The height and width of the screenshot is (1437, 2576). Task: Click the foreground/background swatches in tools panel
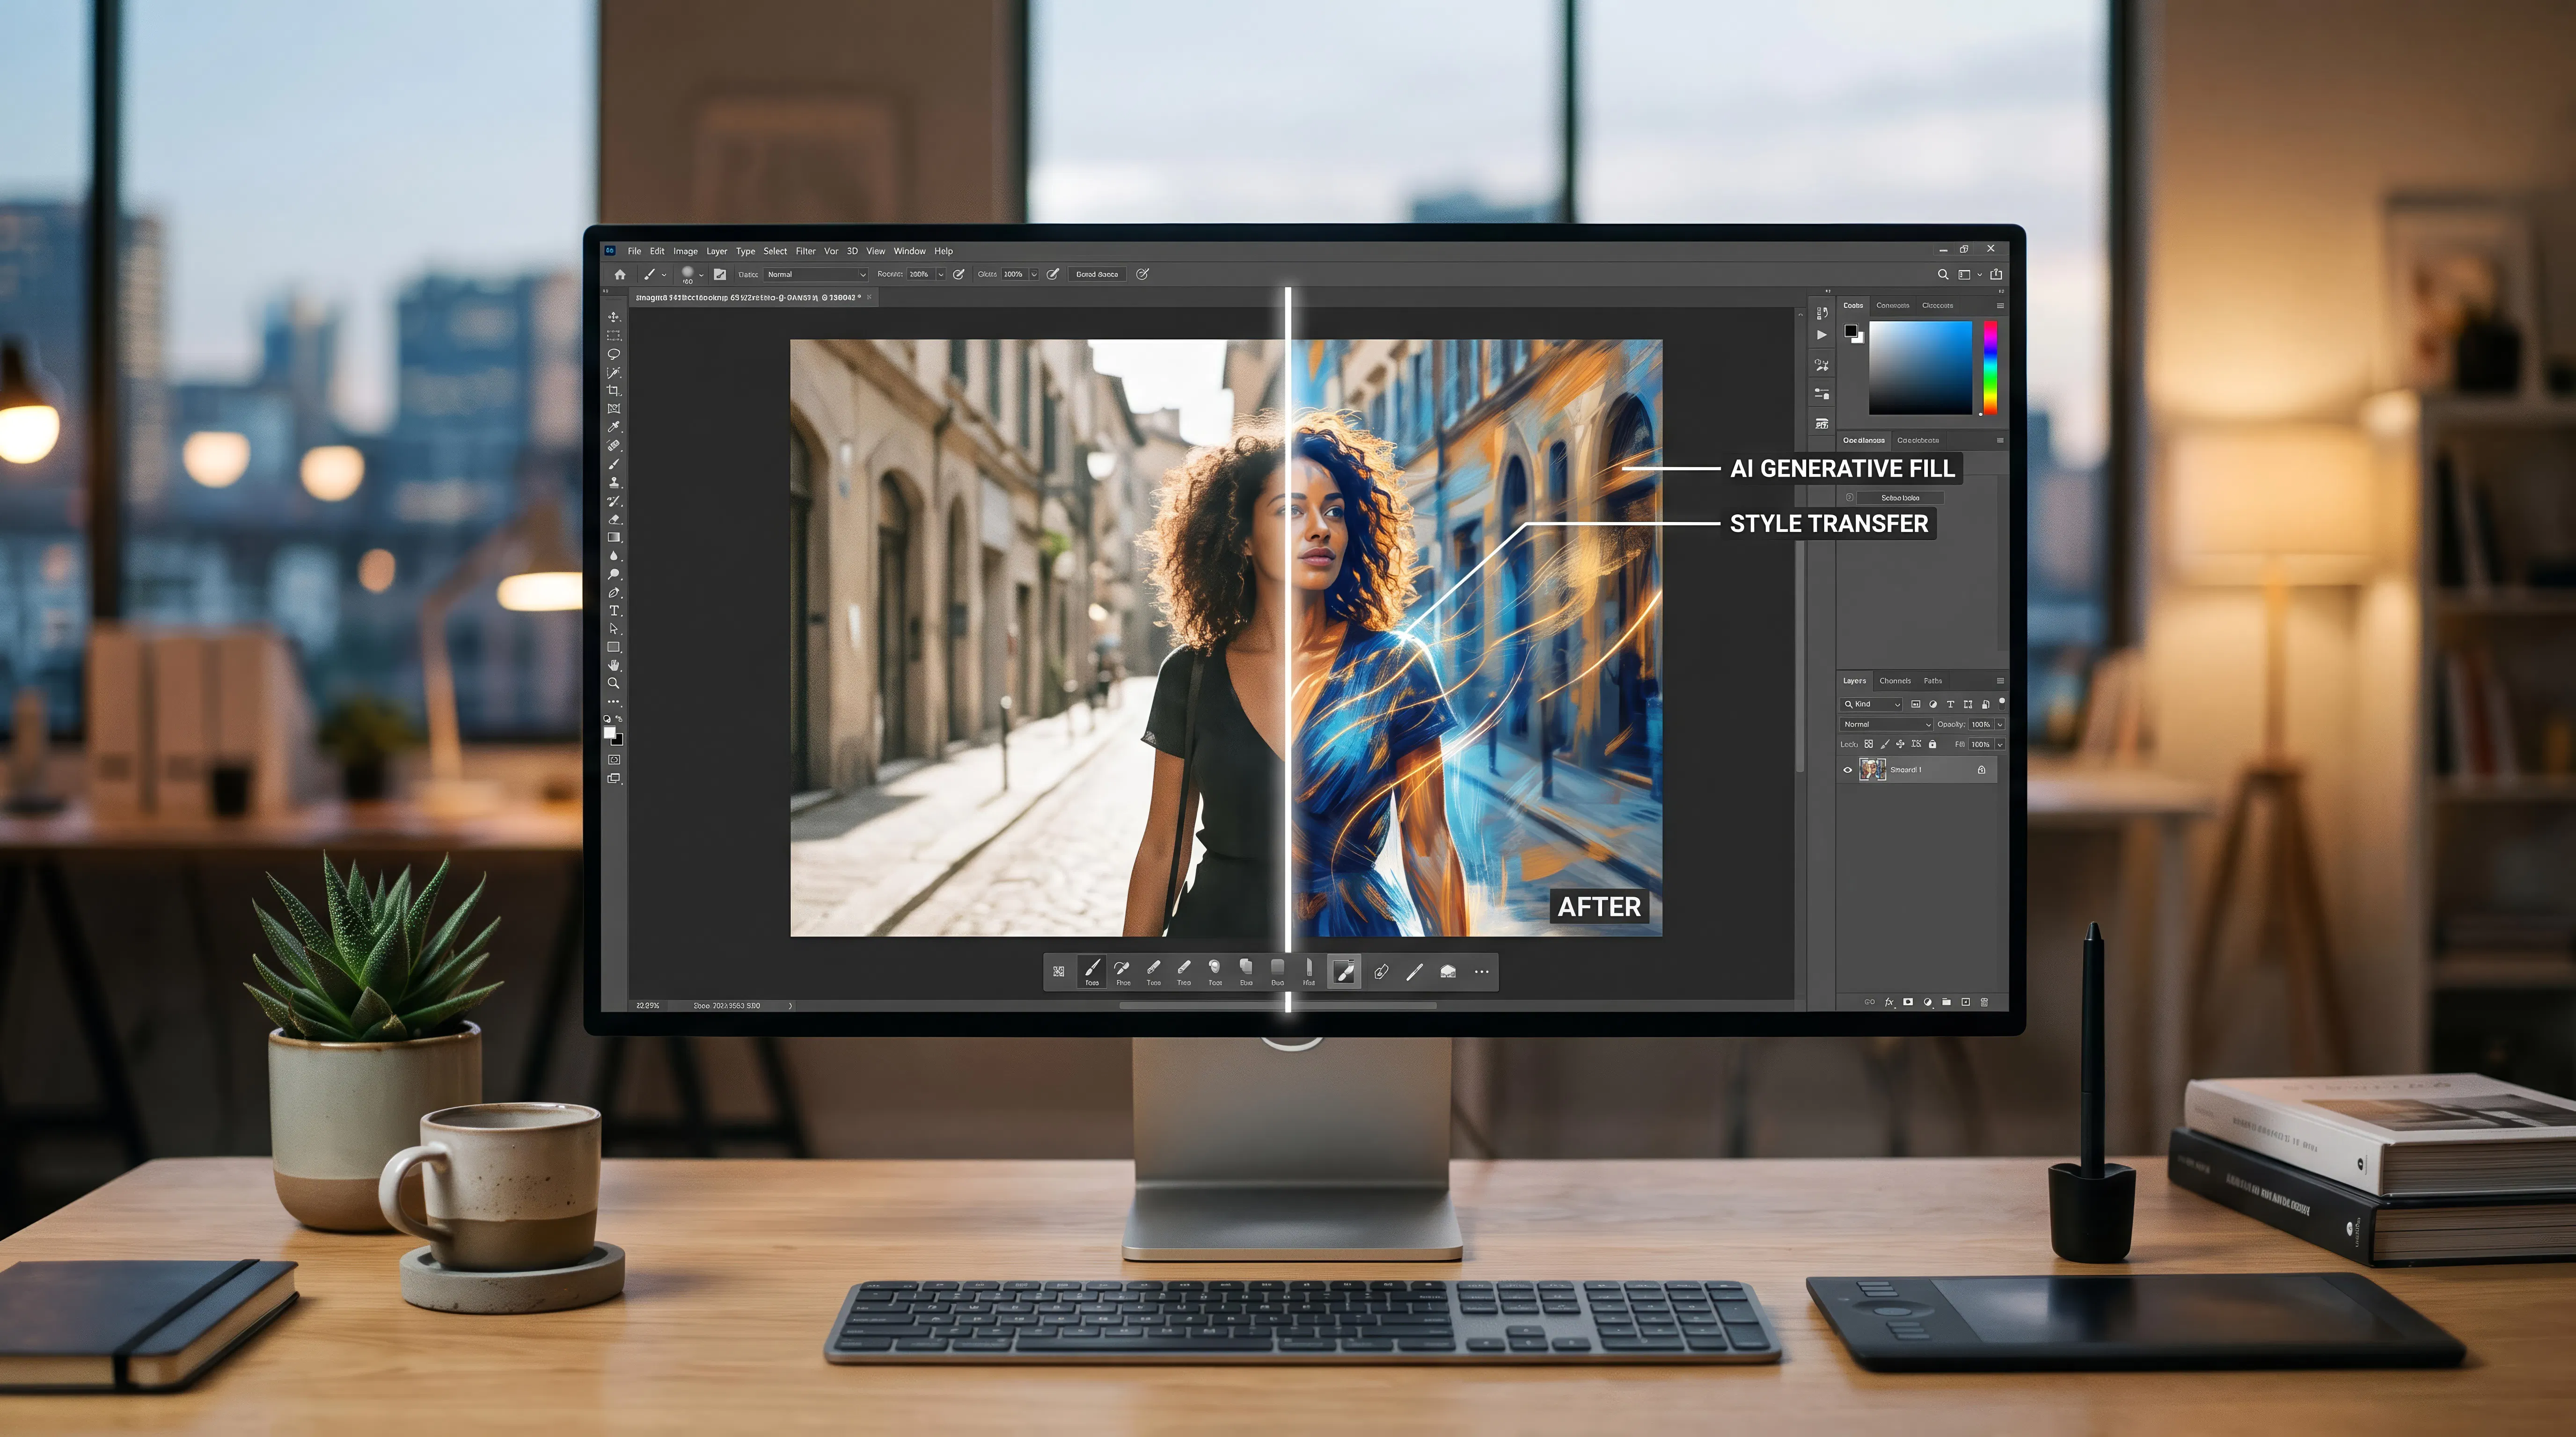click(613, 735)
